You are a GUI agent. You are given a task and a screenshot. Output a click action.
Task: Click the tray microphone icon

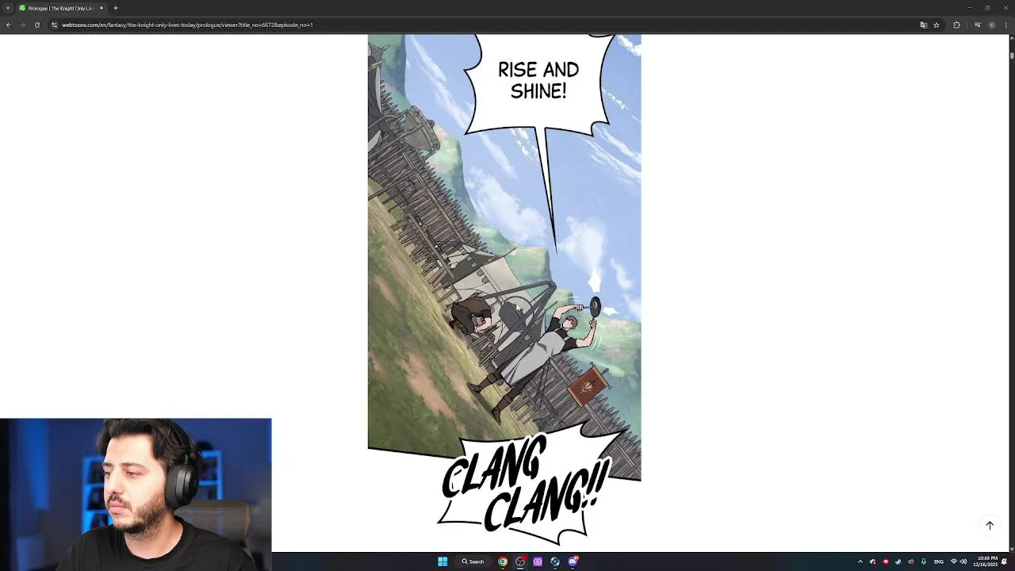tap(924, 561)
